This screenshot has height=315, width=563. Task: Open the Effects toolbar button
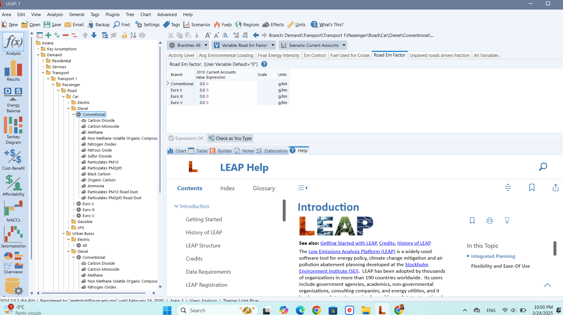pyautogui.click(x=273, y=24)
